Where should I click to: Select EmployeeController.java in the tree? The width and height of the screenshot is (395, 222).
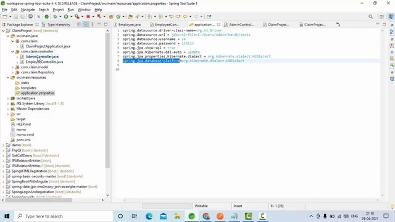(x=44, y=62)
